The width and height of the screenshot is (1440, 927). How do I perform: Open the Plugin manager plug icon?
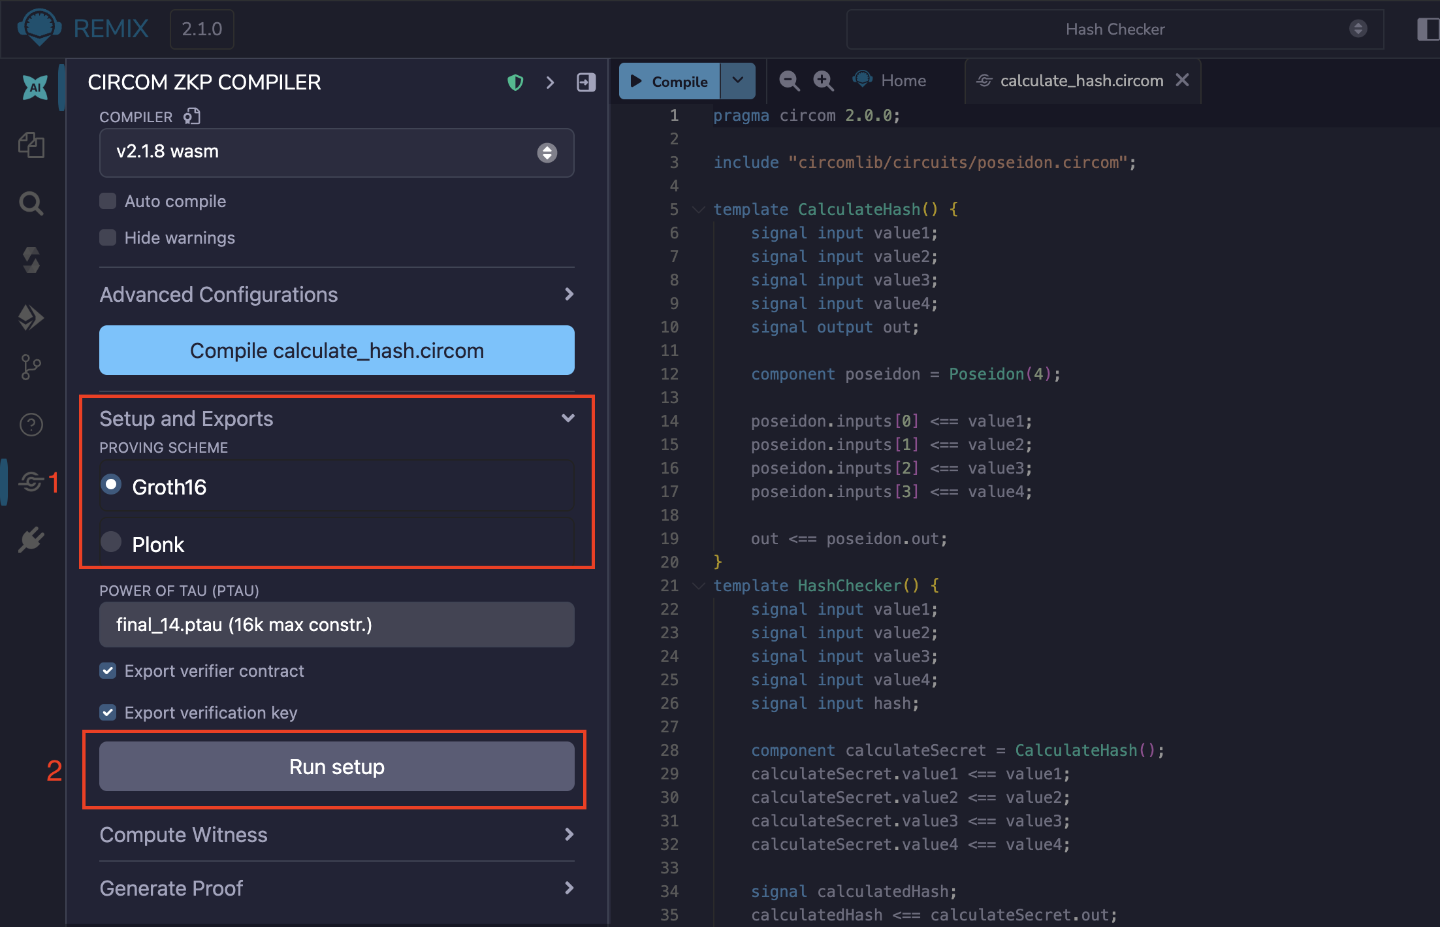click(x=31, y=540)
